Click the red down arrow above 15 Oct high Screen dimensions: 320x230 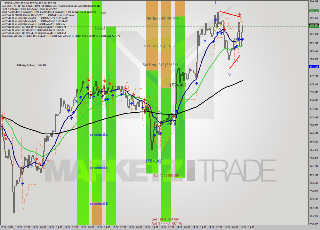click(x=240, y=14)
